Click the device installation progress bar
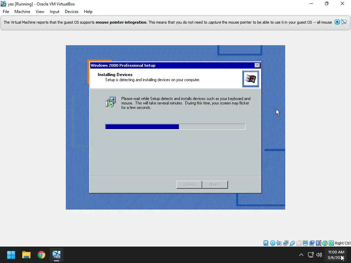The image size is (351, 263). point(175,127)
